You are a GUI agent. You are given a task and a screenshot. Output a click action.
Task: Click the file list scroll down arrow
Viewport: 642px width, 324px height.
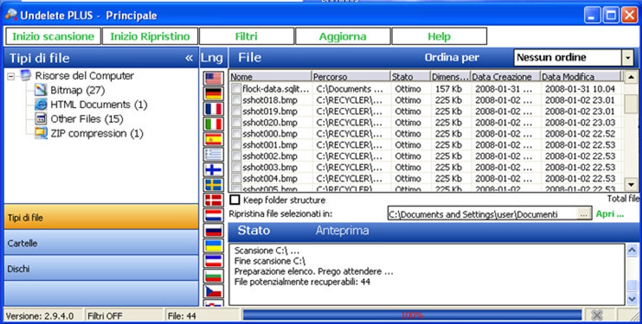[631, 184]
